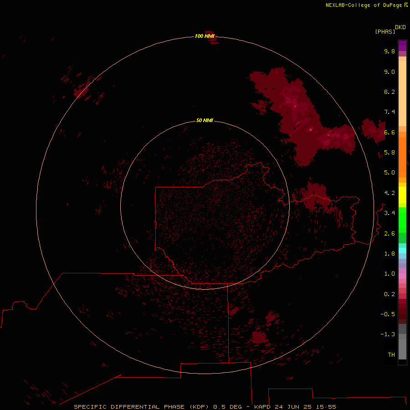Click the 8.2 value on the color scale

(x=389, y=92)
